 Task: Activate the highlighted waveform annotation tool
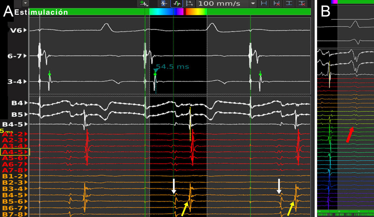[x=177, y=4]
